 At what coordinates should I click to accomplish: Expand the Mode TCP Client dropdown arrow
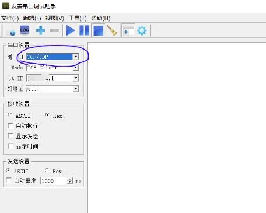[x=76, y=68]
